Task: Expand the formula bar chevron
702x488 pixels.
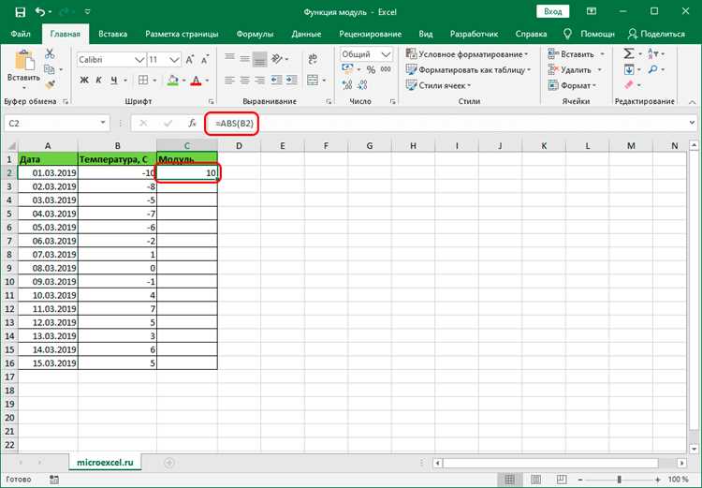Action: 692,123
